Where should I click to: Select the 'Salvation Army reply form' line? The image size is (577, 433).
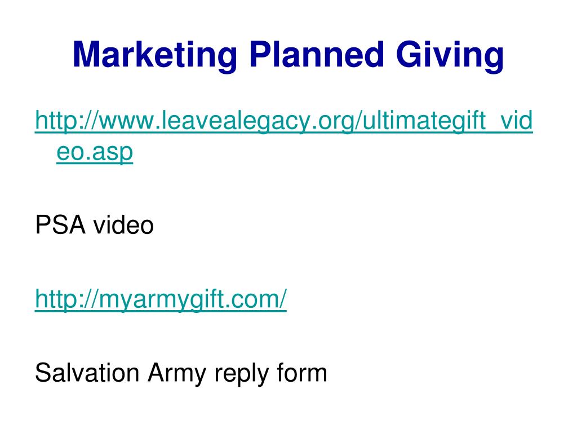(181, 374)
